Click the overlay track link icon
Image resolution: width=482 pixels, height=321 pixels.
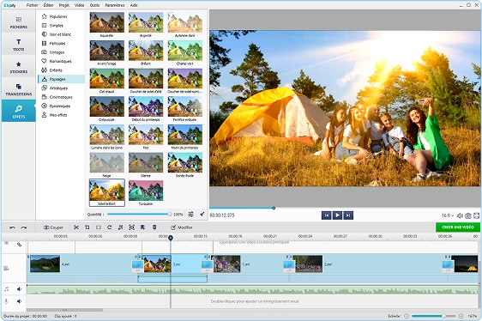pos(19,245)
